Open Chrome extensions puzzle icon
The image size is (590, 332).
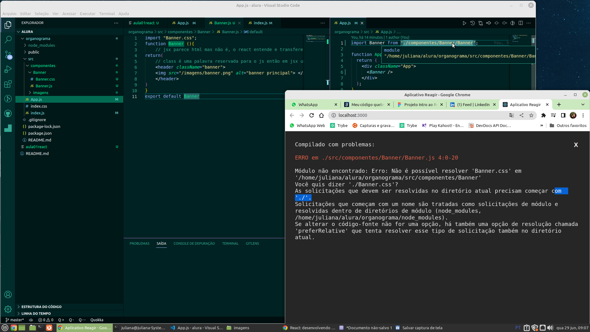coord(544,115)
